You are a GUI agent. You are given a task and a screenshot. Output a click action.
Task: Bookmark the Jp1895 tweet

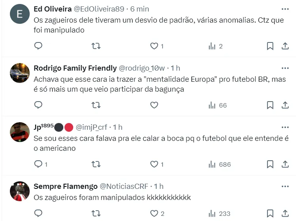click(x=270, y=164)
